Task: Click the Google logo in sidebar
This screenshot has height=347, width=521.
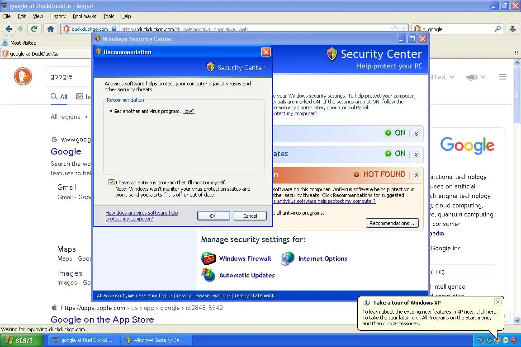Action: point(467,145)
